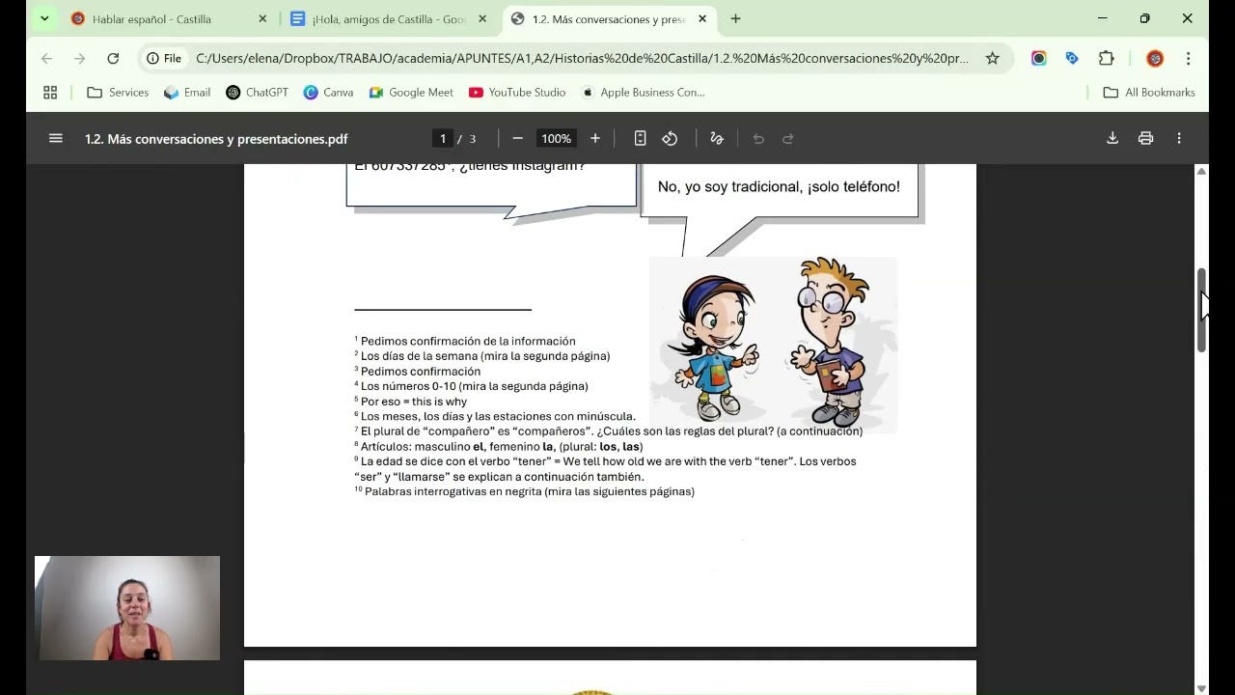
Task: Toggle fit to page view
Action: coord(640,139)
